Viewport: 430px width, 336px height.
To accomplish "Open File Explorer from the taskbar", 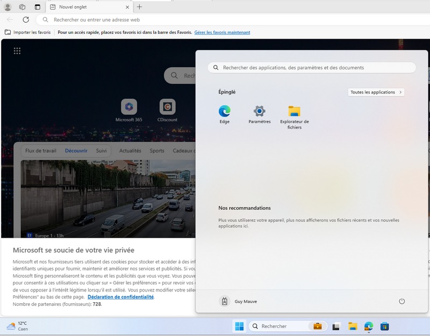I will click(353, 326).
